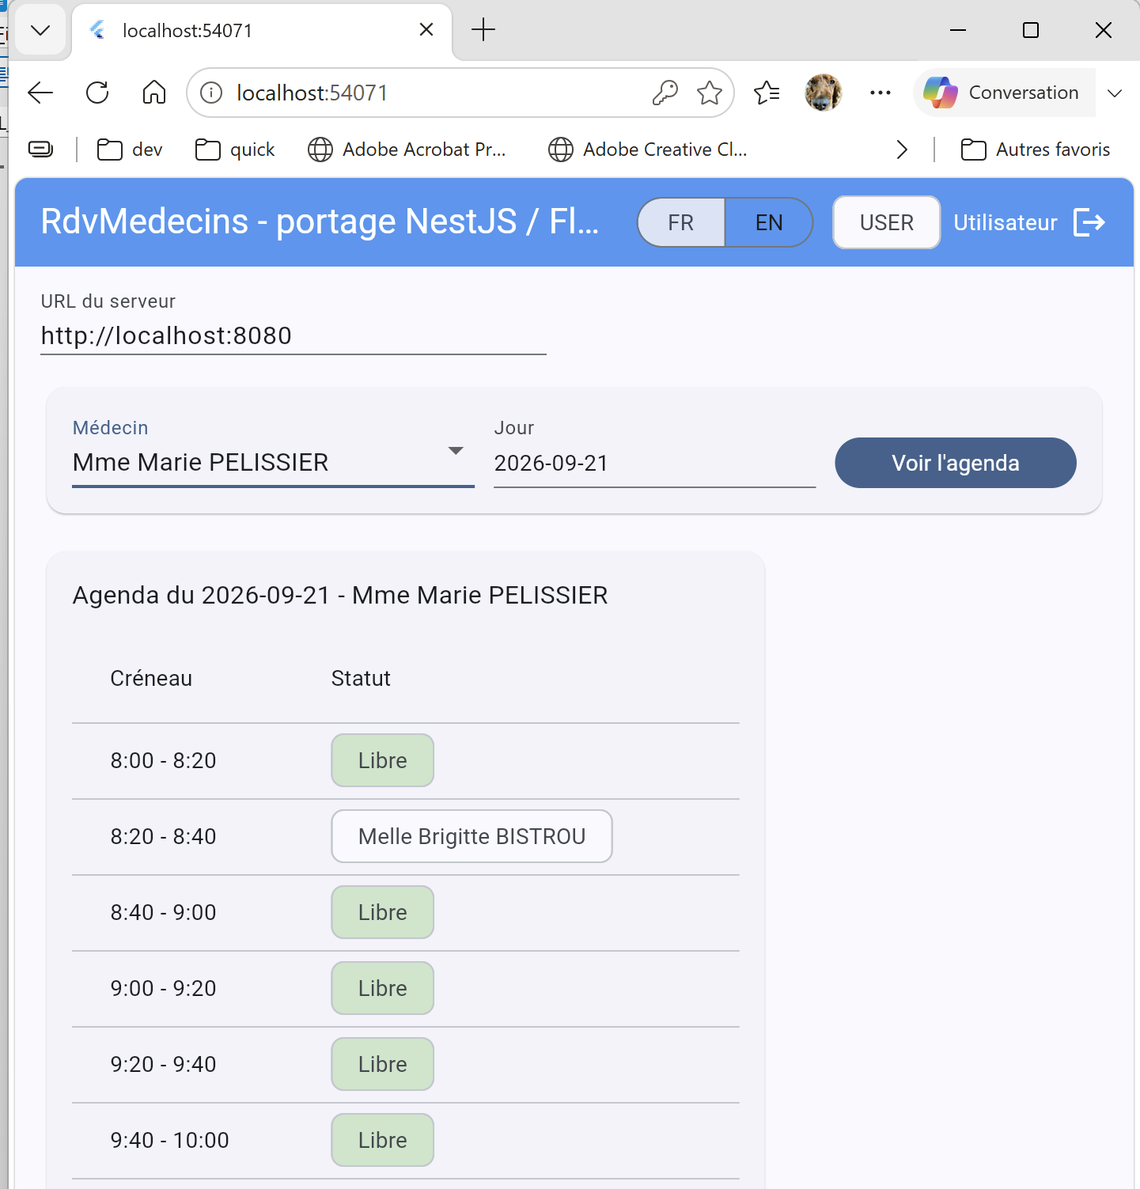Reload the page with refresh icon
1140x1189 pixels.
(97, 93)
